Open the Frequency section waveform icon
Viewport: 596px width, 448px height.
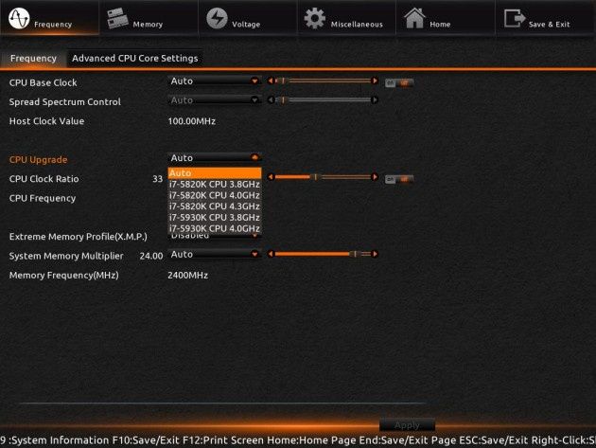click(19, 18)
